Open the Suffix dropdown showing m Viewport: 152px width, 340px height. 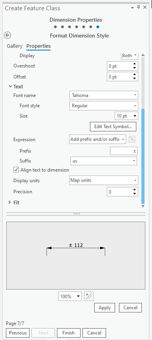(x=104, y=161)
